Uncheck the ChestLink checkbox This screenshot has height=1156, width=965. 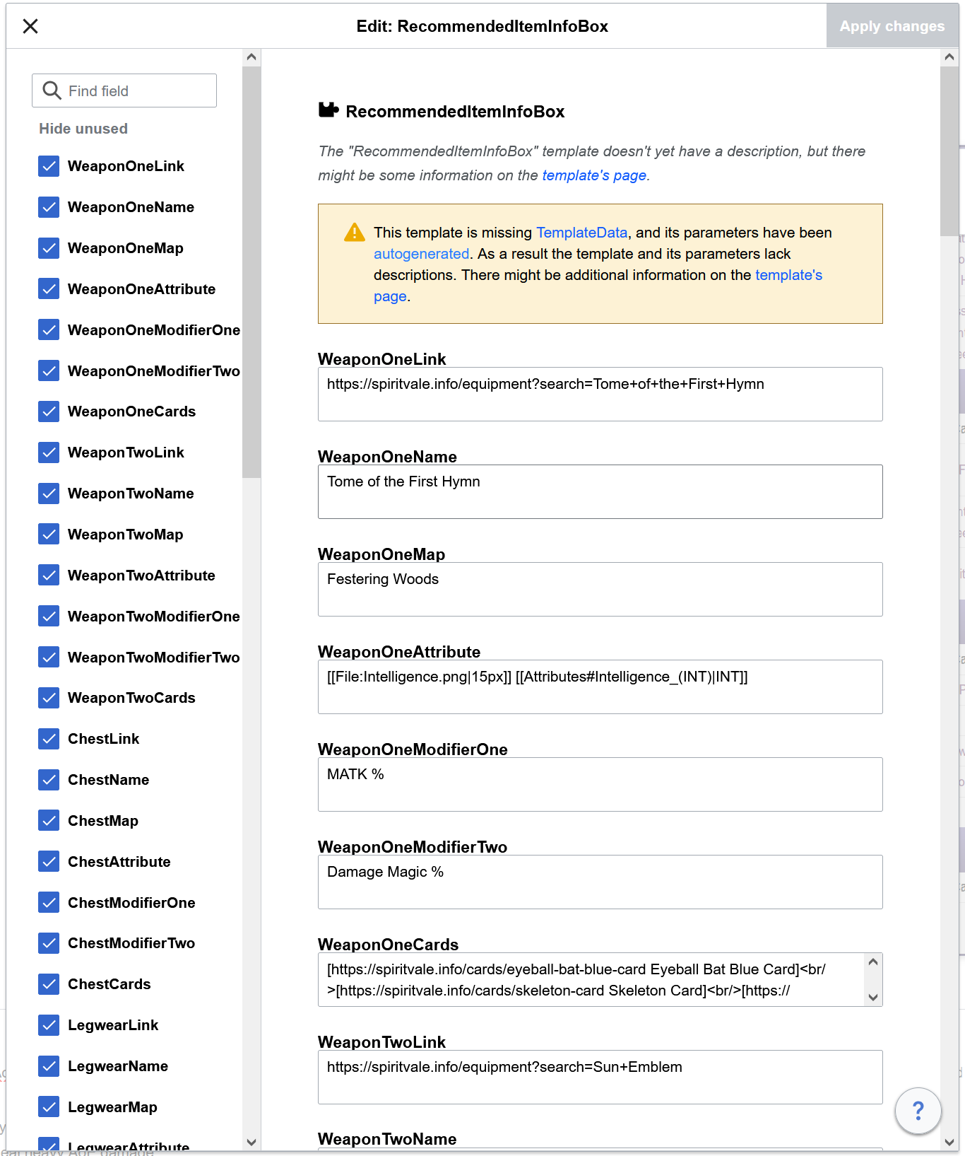[x=49, y=739]
